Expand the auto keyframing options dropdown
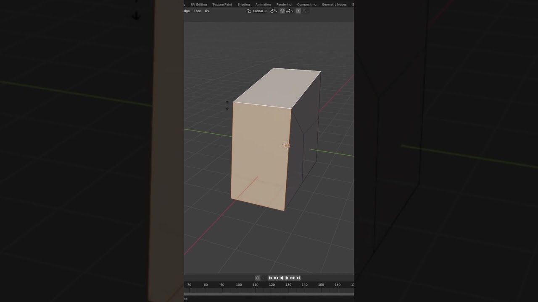 click(263, 278)
